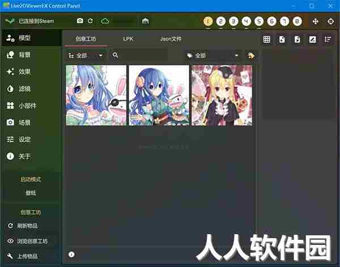This screenshot has width=340, height=267.
Task: Click the grid view icon
Action: pos(267,40)
